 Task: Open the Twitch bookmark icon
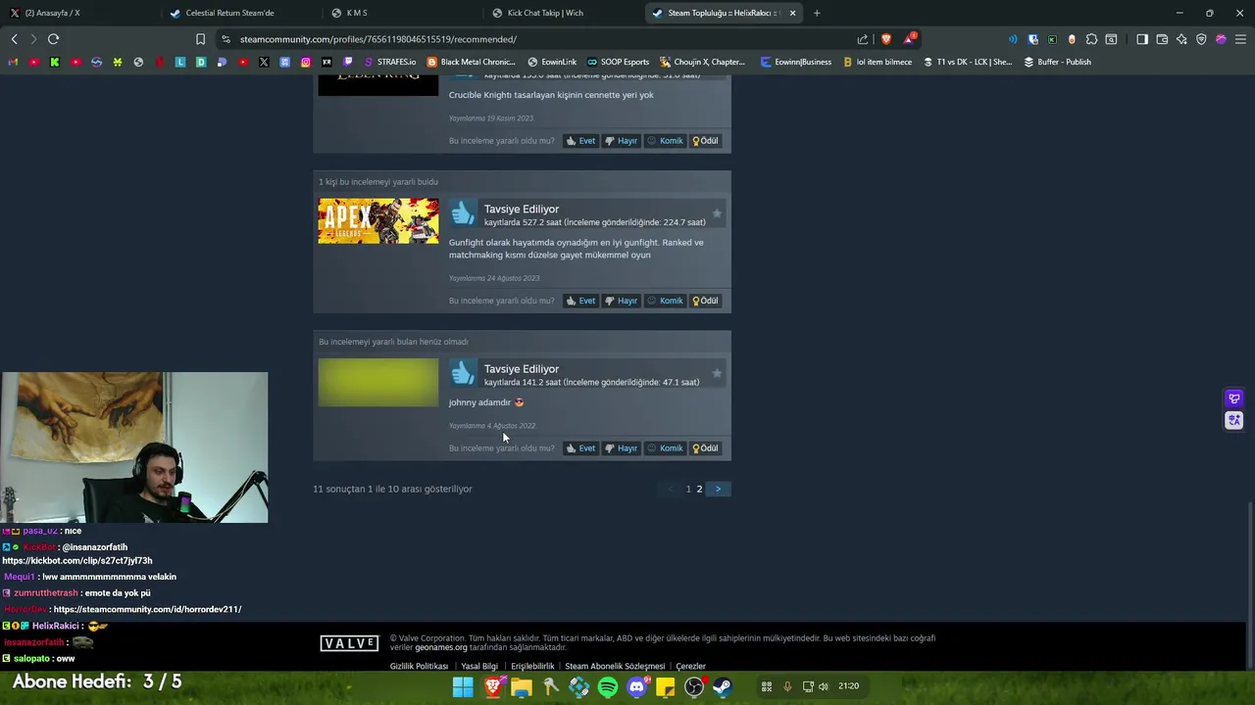click(x=347, y=62)
